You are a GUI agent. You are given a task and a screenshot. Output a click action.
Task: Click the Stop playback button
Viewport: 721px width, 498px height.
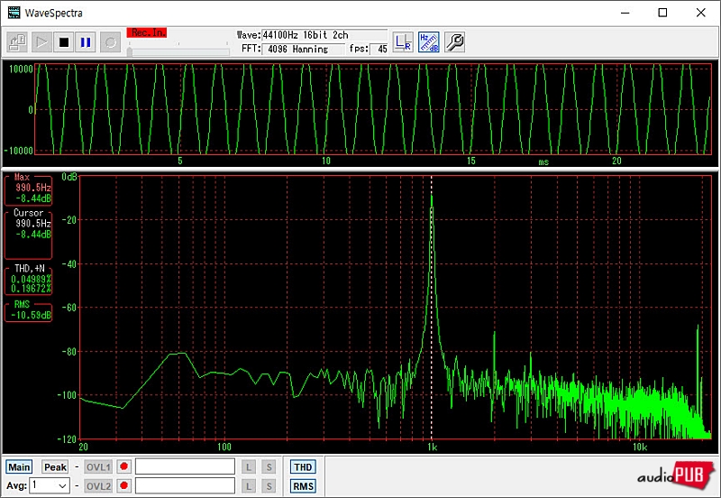click(64, 41)
